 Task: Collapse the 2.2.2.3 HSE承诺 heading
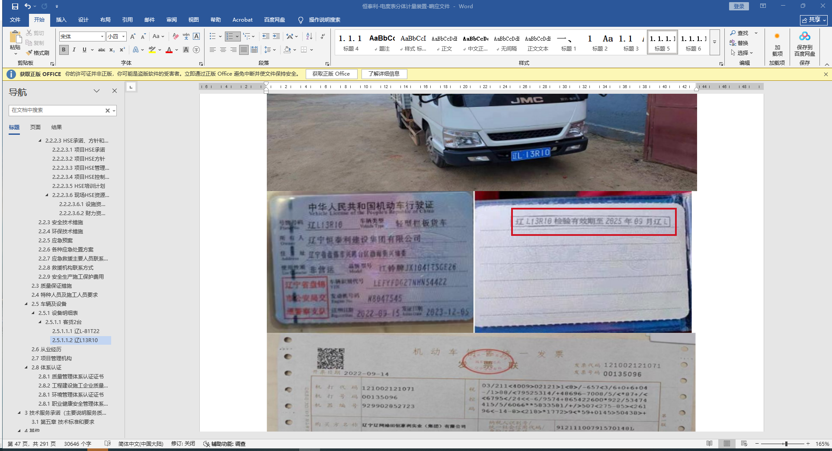[40, 140]
